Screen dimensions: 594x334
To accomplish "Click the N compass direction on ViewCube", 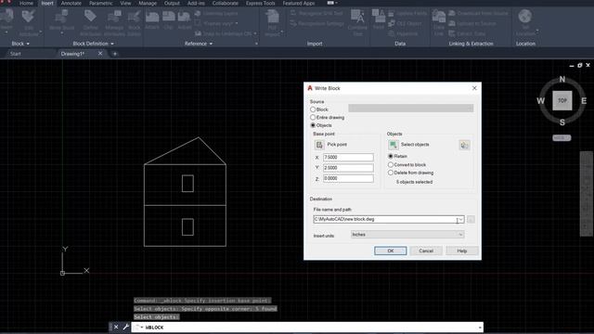I will pyautogui.click(x=562, y=79).
